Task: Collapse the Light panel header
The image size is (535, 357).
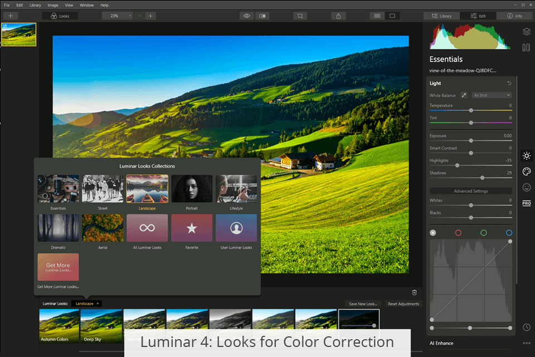Action: [435, 83]
